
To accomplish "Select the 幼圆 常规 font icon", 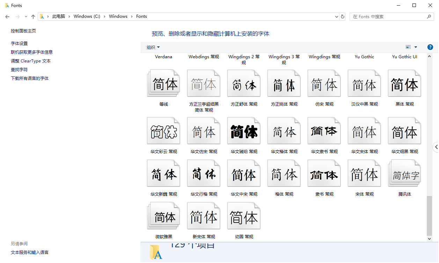I will tap(244, 216).
